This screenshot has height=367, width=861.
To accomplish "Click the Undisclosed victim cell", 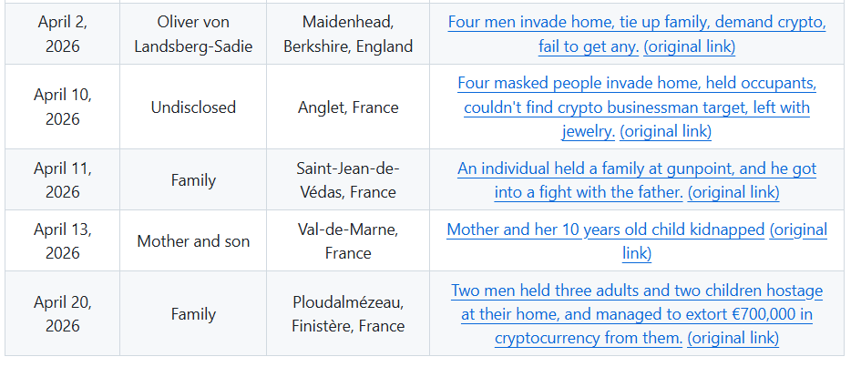I will [193, 107].
